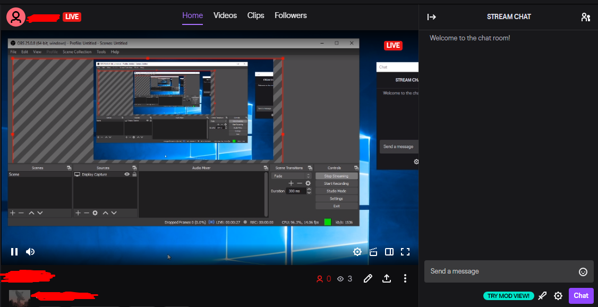Expand the three-dot more options menu
This screenshot has height=307, width=598.
[x=405, y=278]
